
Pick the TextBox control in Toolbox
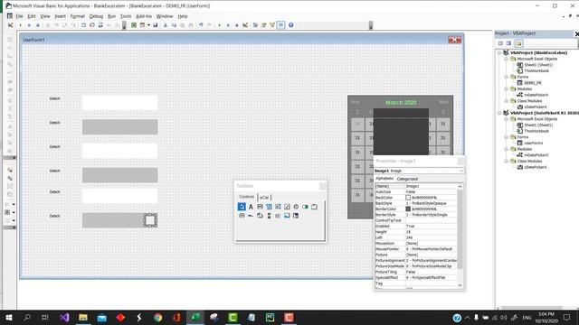pos(260,207)
